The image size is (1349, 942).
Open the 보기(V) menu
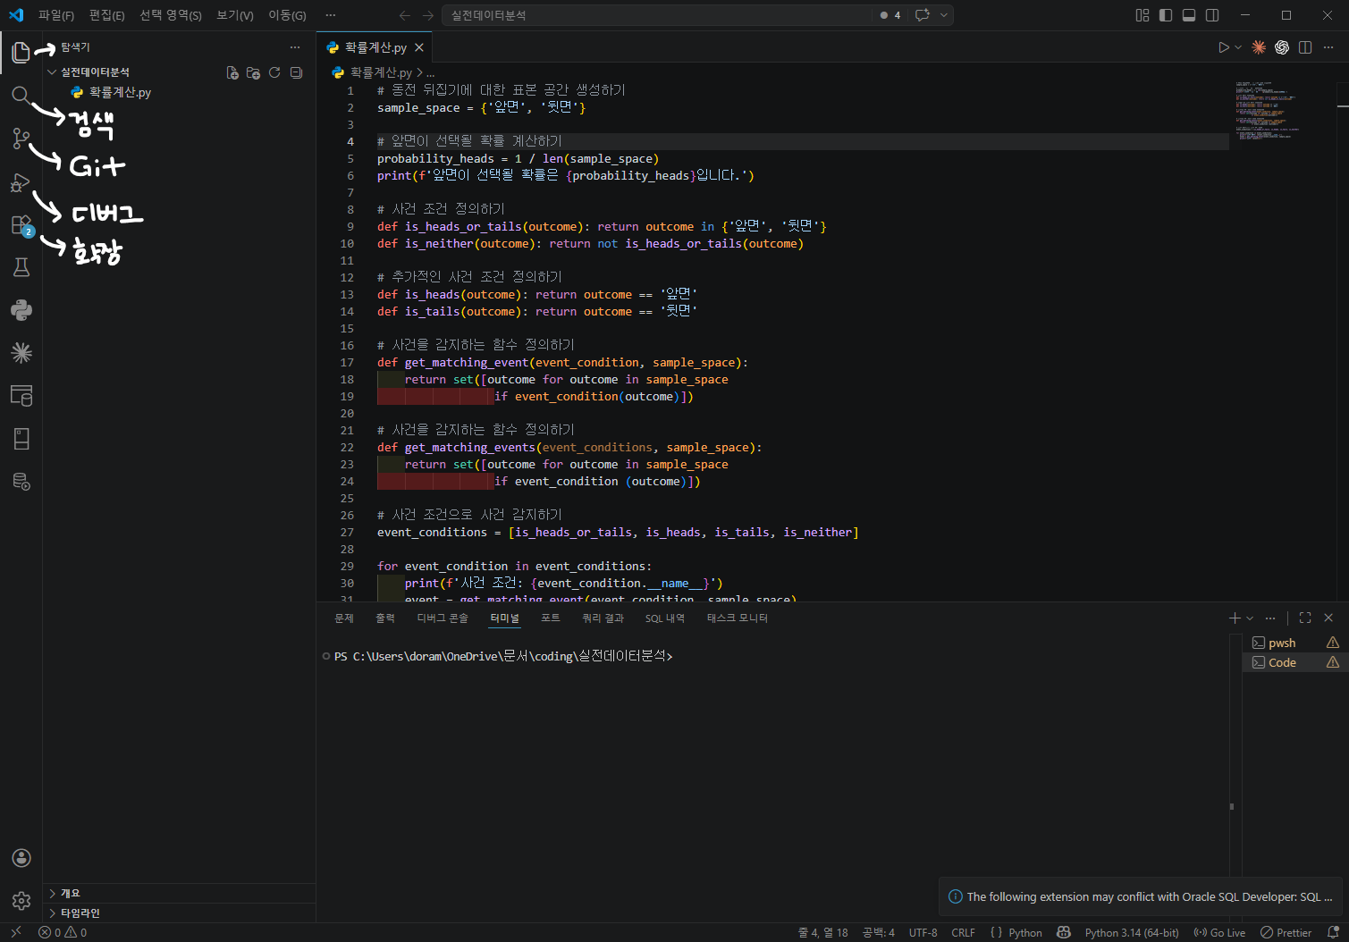coord(235,15)
